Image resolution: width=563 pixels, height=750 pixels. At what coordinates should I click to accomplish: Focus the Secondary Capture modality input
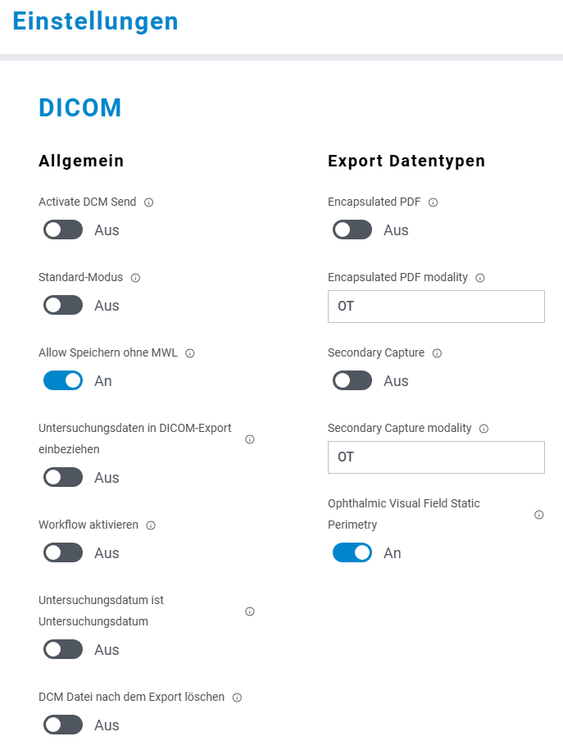(436, 457)
